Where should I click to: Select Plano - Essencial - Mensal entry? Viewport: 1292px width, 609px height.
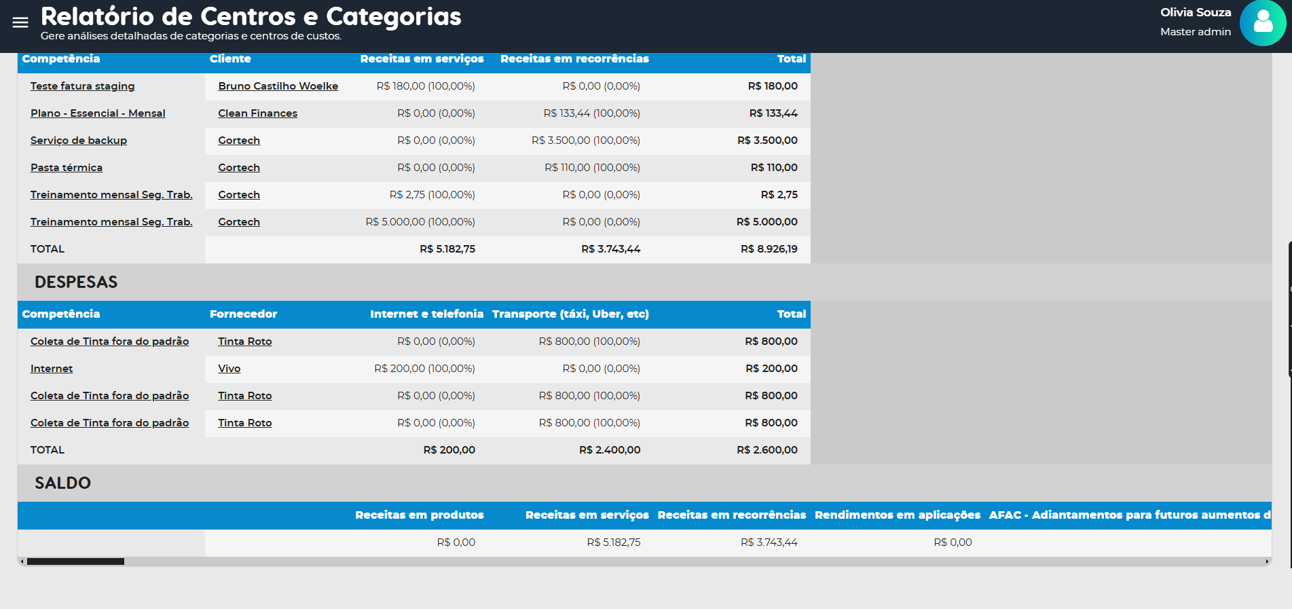pos(98,113)
